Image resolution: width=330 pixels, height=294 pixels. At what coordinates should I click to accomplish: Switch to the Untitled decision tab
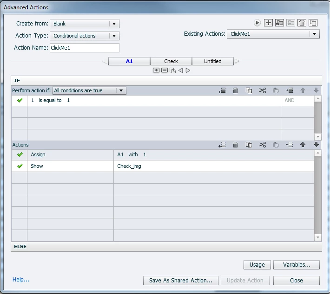tap(212, 61)
